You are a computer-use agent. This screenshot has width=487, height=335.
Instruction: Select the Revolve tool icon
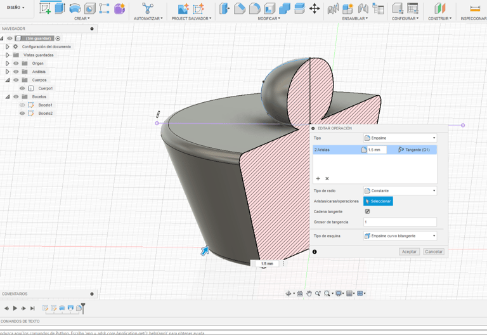point(75,8)
